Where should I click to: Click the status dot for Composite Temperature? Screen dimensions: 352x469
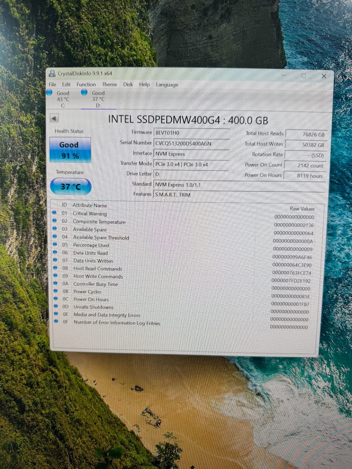pyautogui.click(x=55, y=221)
